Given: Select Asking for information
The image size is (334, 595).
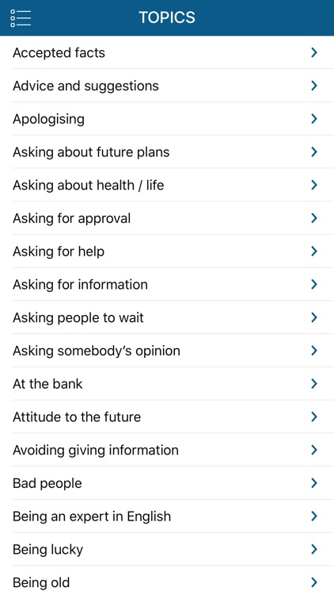Looking at the screenshot, I should [167, 284].
